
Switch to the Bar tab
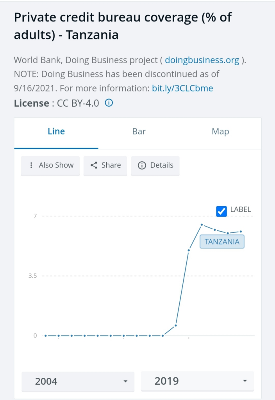click(139, 132)
